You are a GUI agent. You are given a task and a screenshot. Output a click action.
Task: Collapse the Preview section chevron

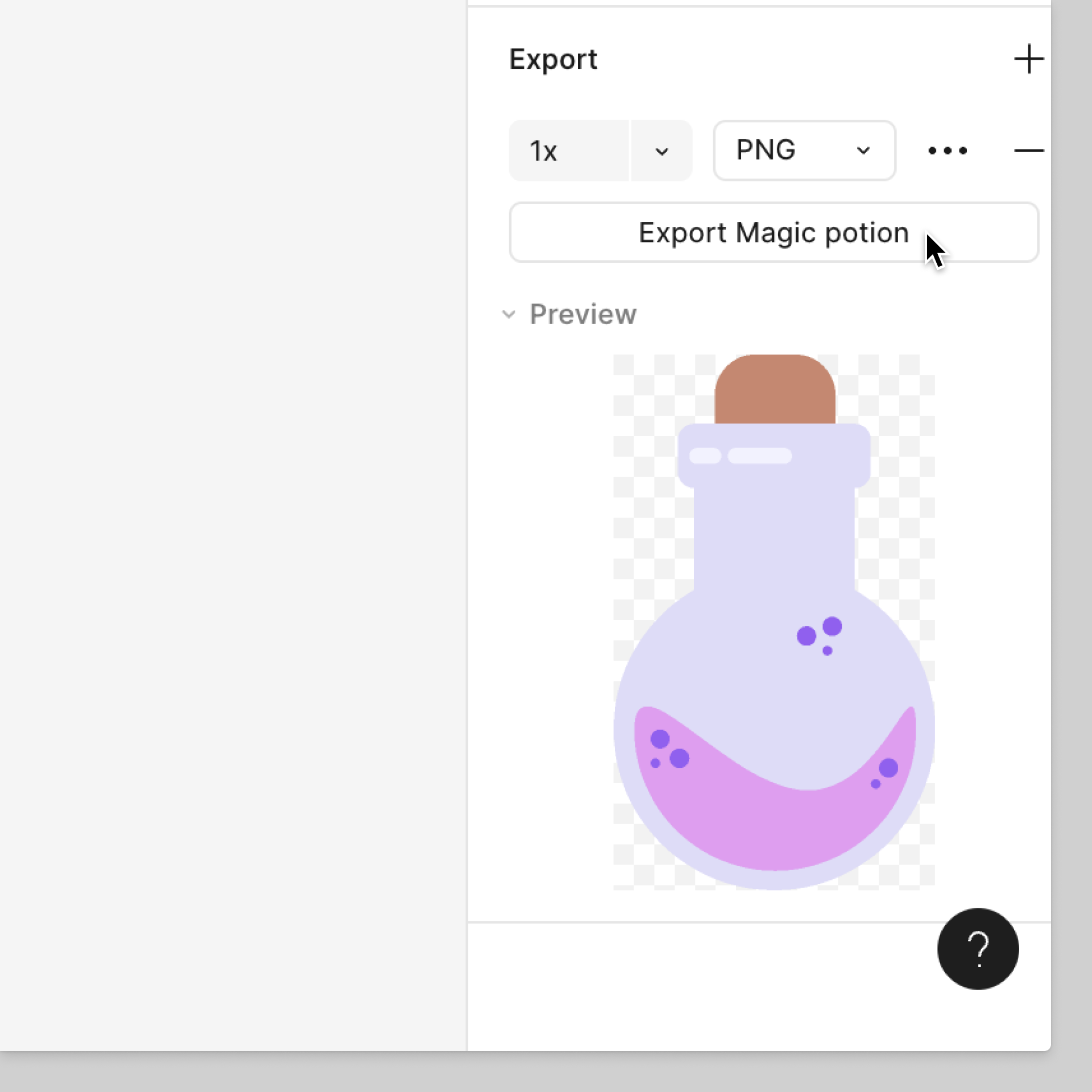click(x=509, y=315)
